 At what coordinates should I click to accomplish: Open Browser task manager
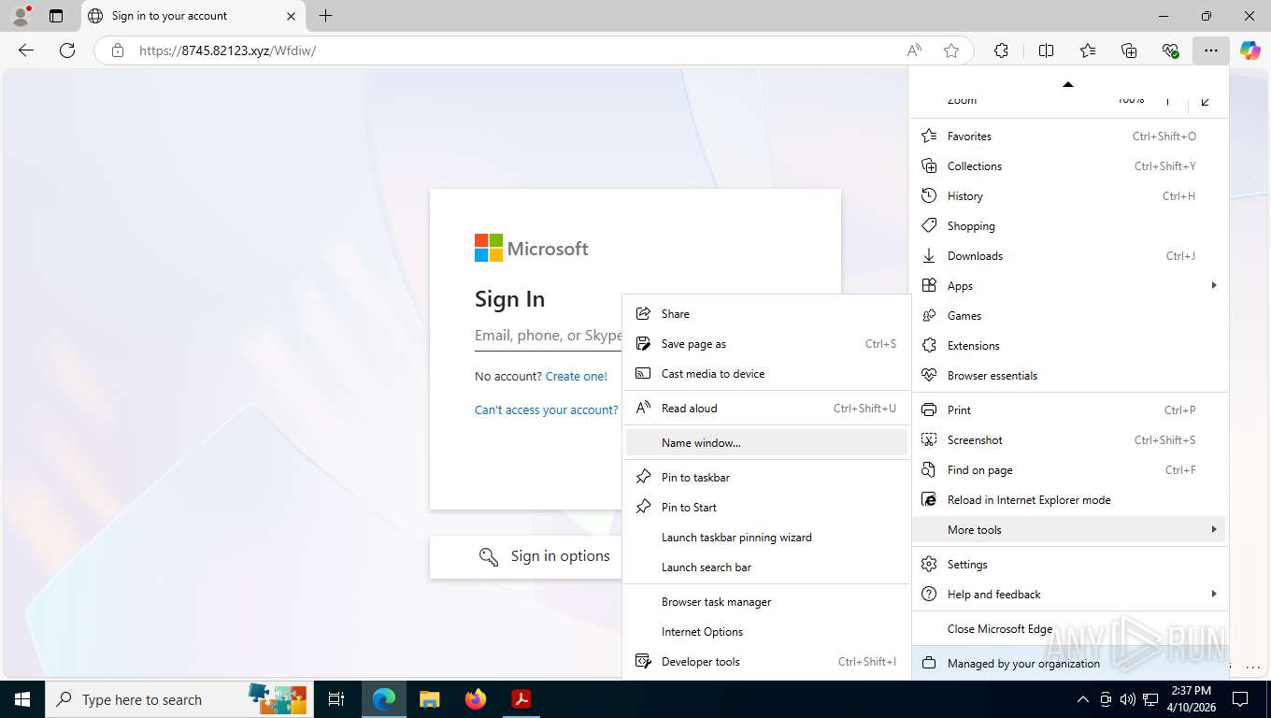(766, 602)
